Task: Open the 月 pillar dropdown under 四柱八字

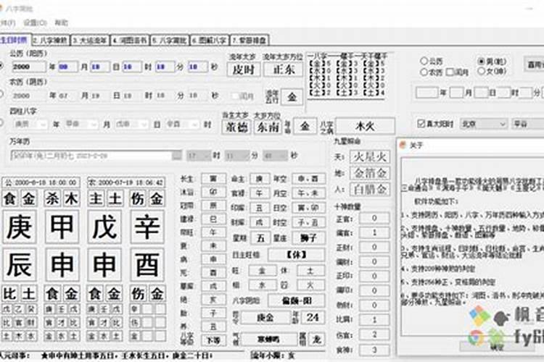Action: point(81,124)
